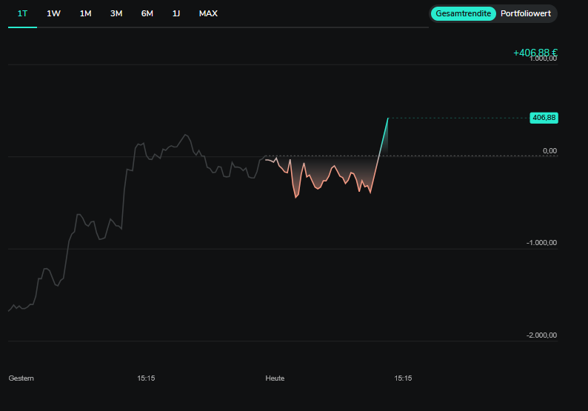Screen dimensions: 588x411
Task: Click the -1.000,00 axis label
Action: click(x=541, y=243)
